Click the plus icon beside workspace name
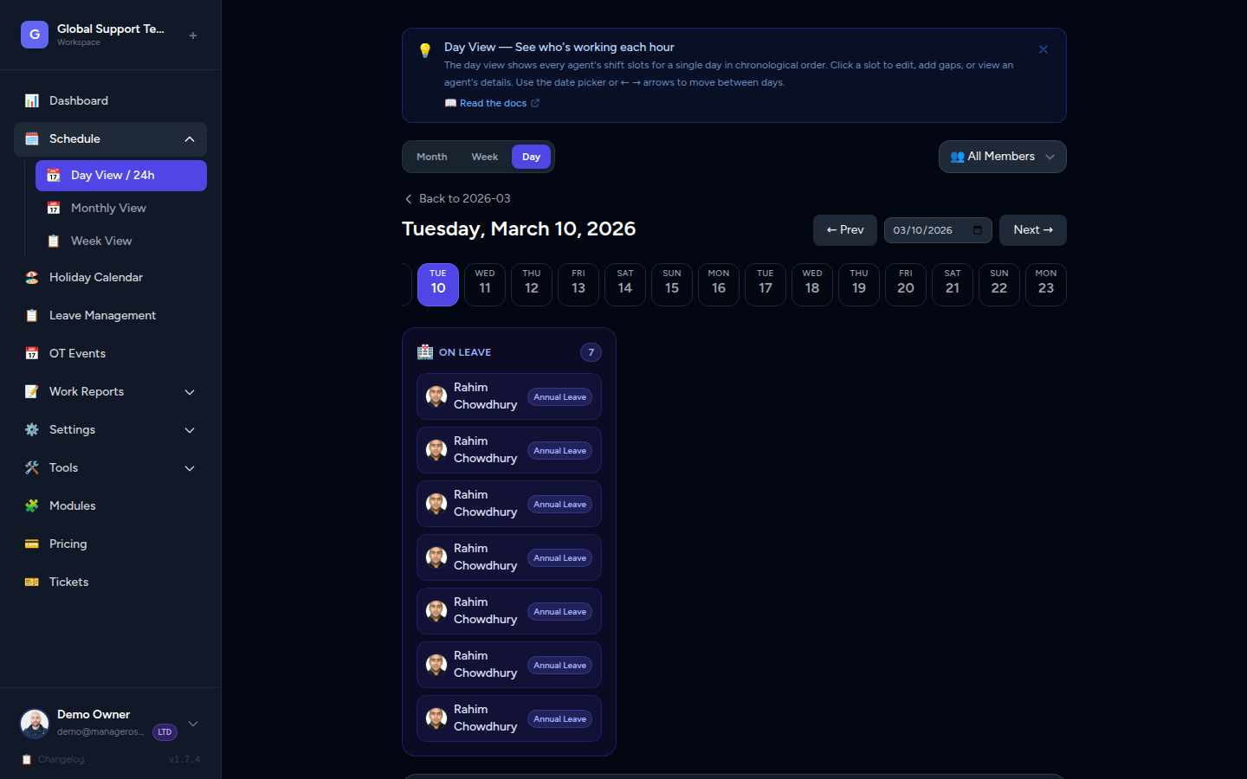This screenshot has height=779, width=1247. [193, 35]
